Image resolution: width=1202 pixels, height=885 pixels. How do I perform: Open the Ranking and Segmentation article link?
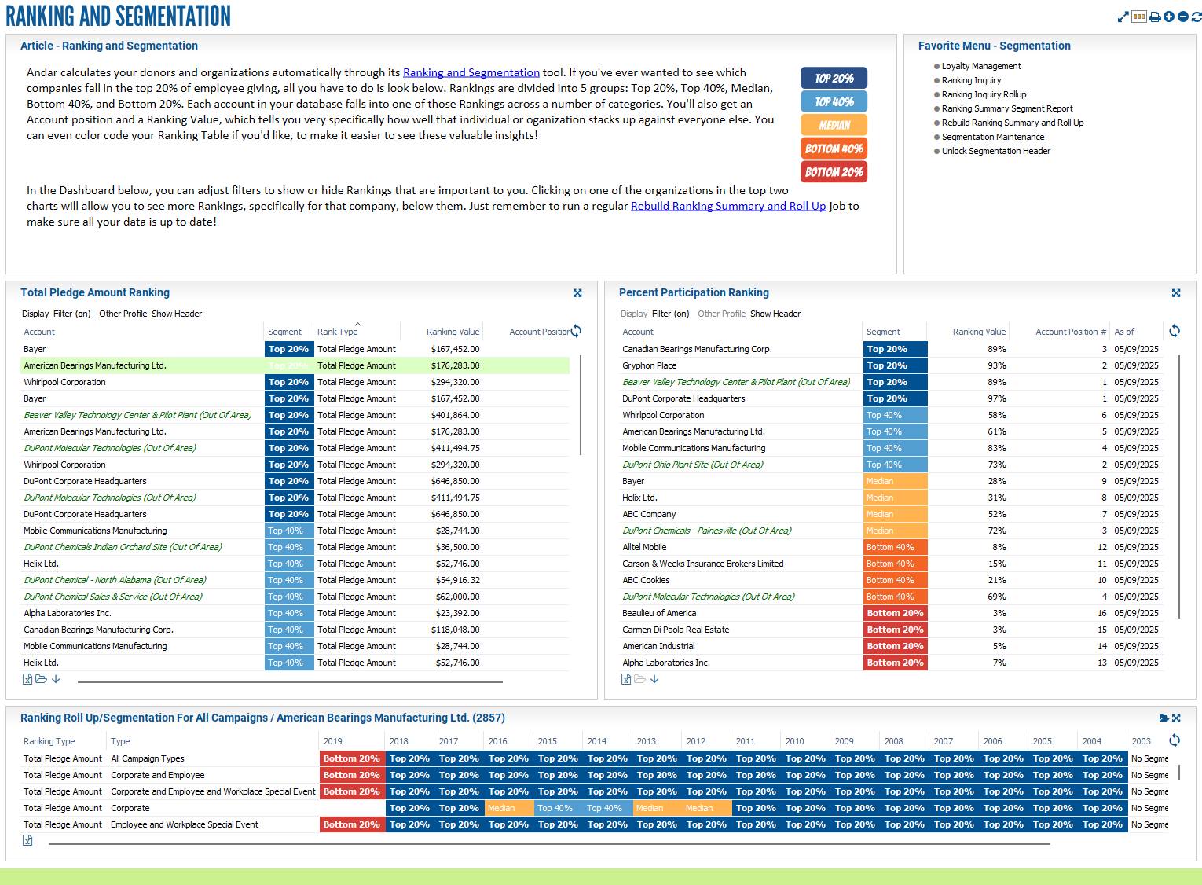click(471, 72)
